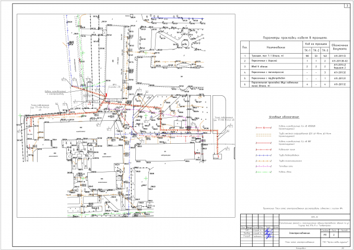Click the 'Стадия' title block header
This screenshot has width=354, height=250.
pos(324,231)
